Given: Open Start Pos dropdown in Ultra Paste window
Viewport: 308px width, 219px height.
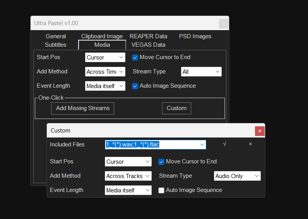Looking at the screenshot, I should coord(105,58).
